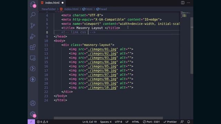Click the closing </body> tag
Viewport: 221px width, 124px height.
60,96
